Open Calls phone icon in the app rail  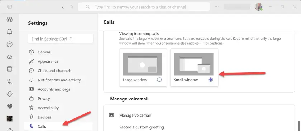[9, 81]
